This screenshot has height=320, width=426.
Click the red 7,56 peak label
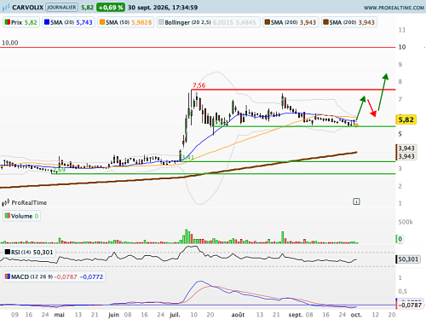click(199, 85)
